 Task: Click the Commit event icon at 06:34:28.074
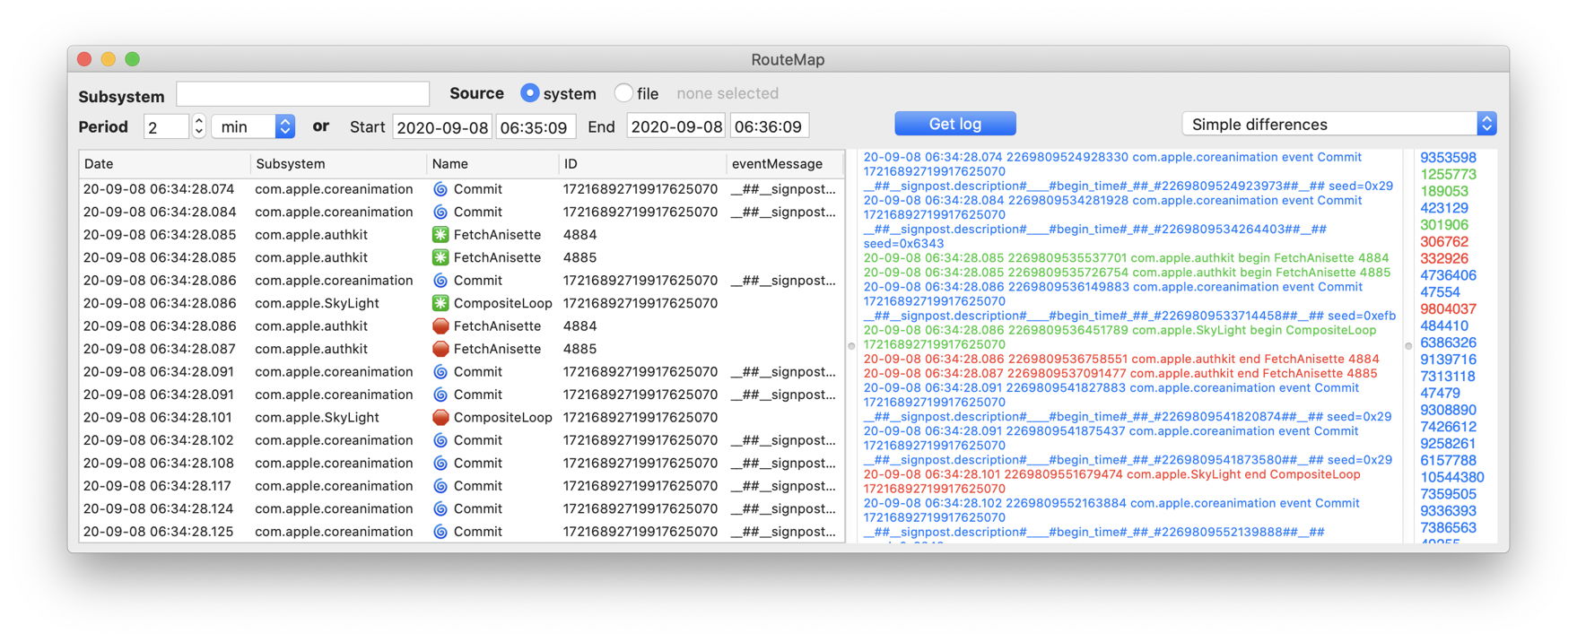(440, 189)
